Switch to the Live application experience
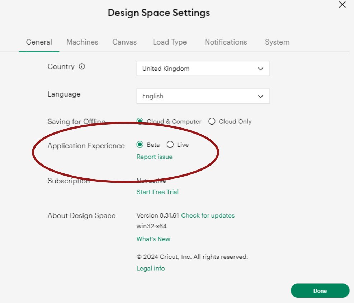Viewport: 354px width, 303px height. point(170,145)
